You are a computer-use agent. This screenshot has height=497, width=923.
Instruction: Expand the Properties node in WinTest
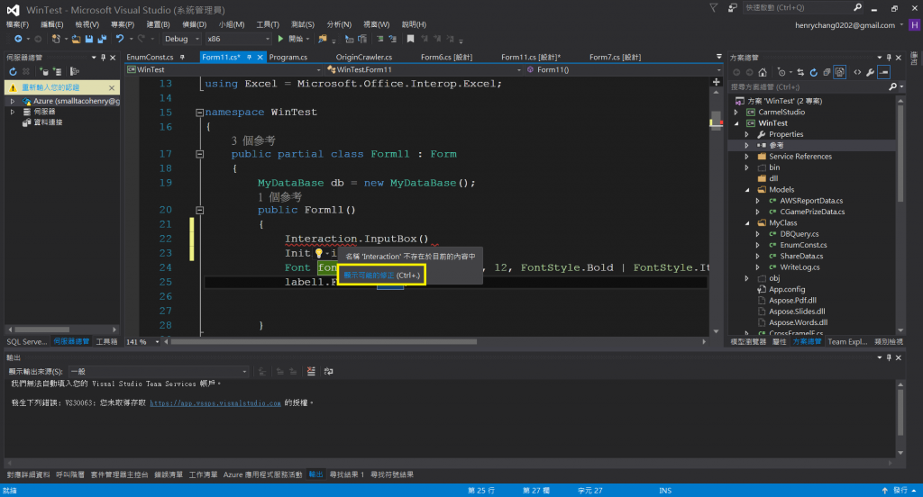747,135
